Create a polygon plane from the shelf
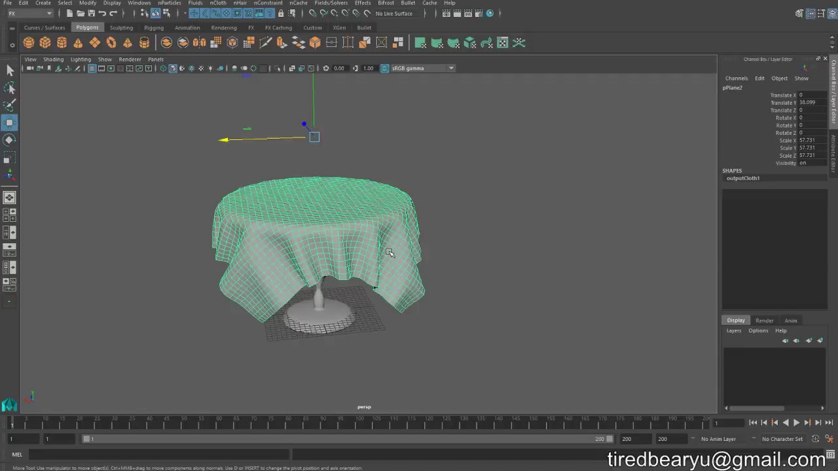The height and width of the screenshot is (471, 838). [95, 43]
